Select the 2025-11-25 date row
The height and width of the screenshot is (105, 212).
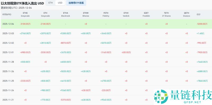tap(107, 81)
